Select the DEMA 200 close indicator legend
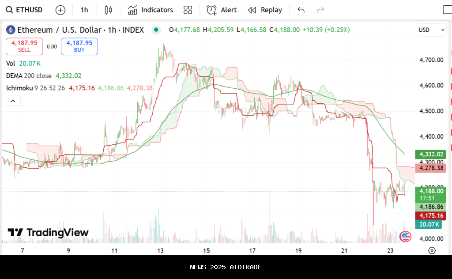Screen dimensions: 452x279 pyautogui.click(x=29, y=76)
